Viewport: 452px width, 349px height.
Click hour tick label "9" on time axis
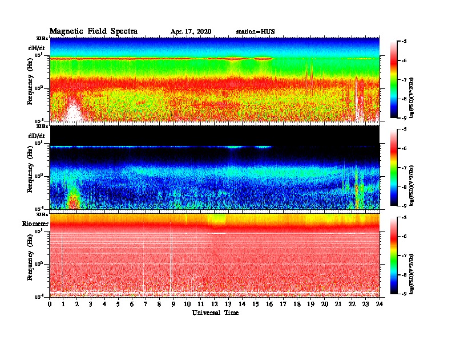[x=173, y=304]
